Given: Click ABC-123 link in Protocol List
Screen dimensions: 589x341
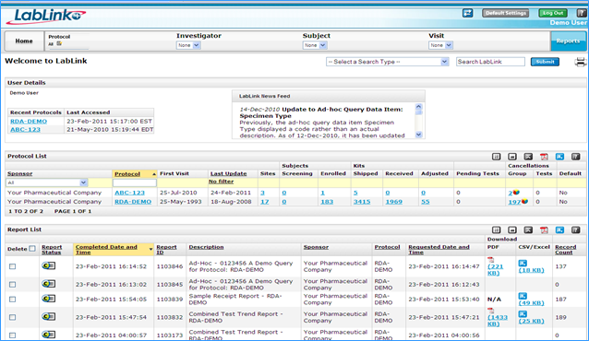Looking at the screenshot, I should tap(129, 193).
